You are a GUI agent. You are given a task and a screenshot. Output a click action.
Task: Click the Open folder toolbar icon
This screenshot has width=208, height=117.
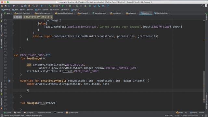pyautogui.click(x=2, y=6)
